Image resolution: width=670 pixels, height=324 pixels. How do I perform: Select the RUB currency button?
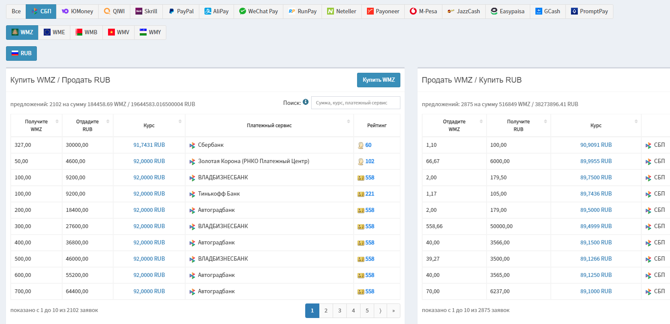point(21,54)
